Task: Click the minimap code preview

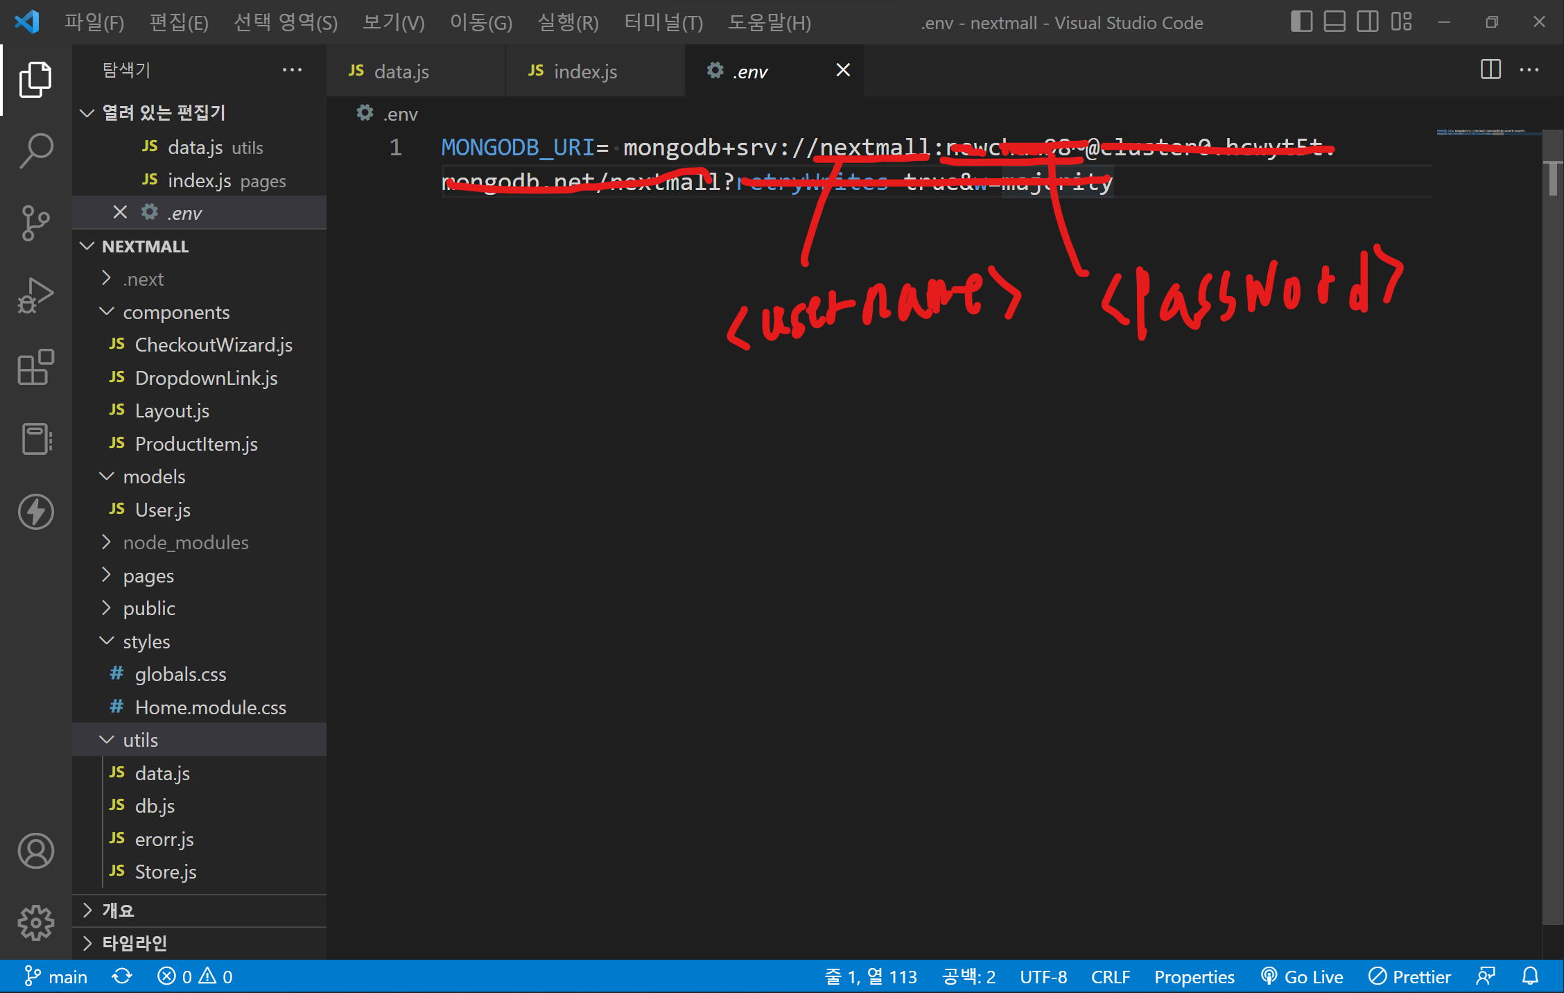Action: pos(1488,132)
